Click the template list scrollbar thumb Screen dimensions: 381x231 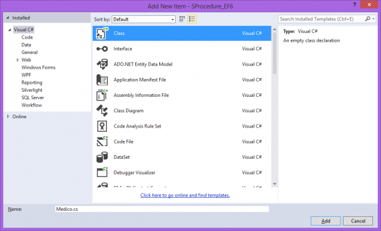(275, 53)
